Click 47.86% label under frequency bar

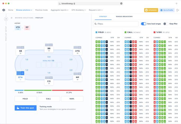point(39,92)
